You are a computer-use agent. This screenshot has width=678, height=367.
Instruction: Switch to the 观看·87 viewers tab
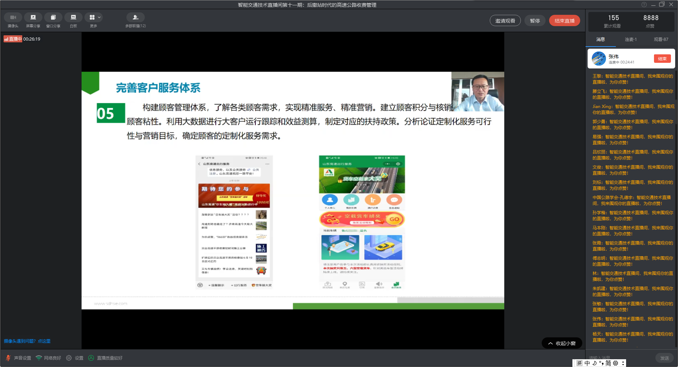[x=661, y=40]
